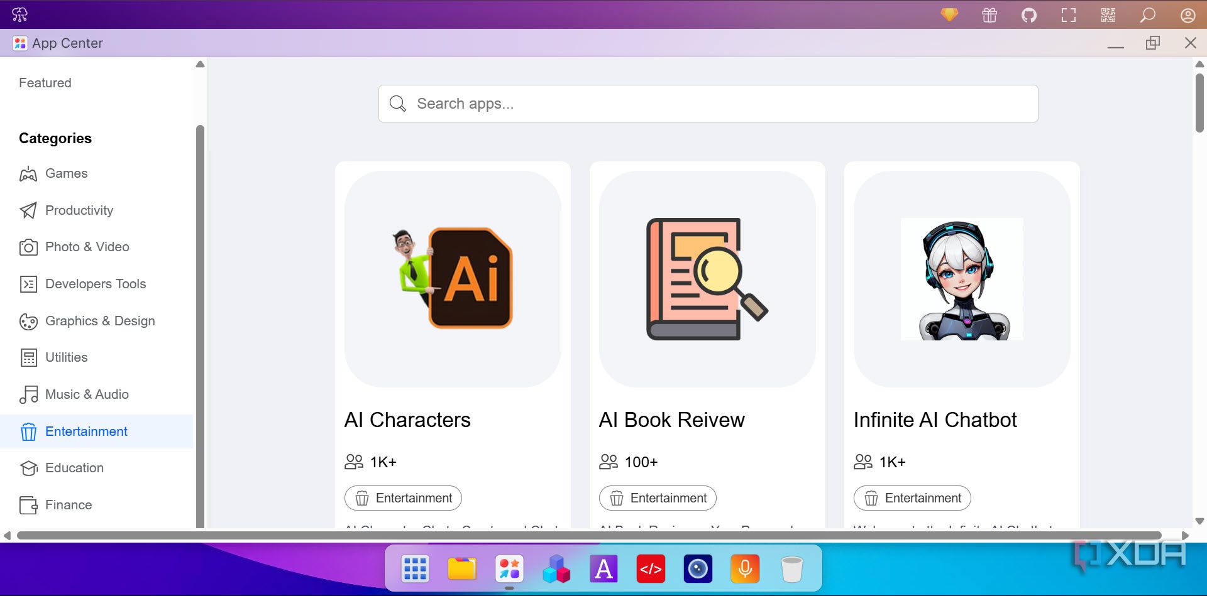Open the AI Book Reivew app thumbnail
The height and width of the screenshot is (596, 1207).
pos(707,279)
